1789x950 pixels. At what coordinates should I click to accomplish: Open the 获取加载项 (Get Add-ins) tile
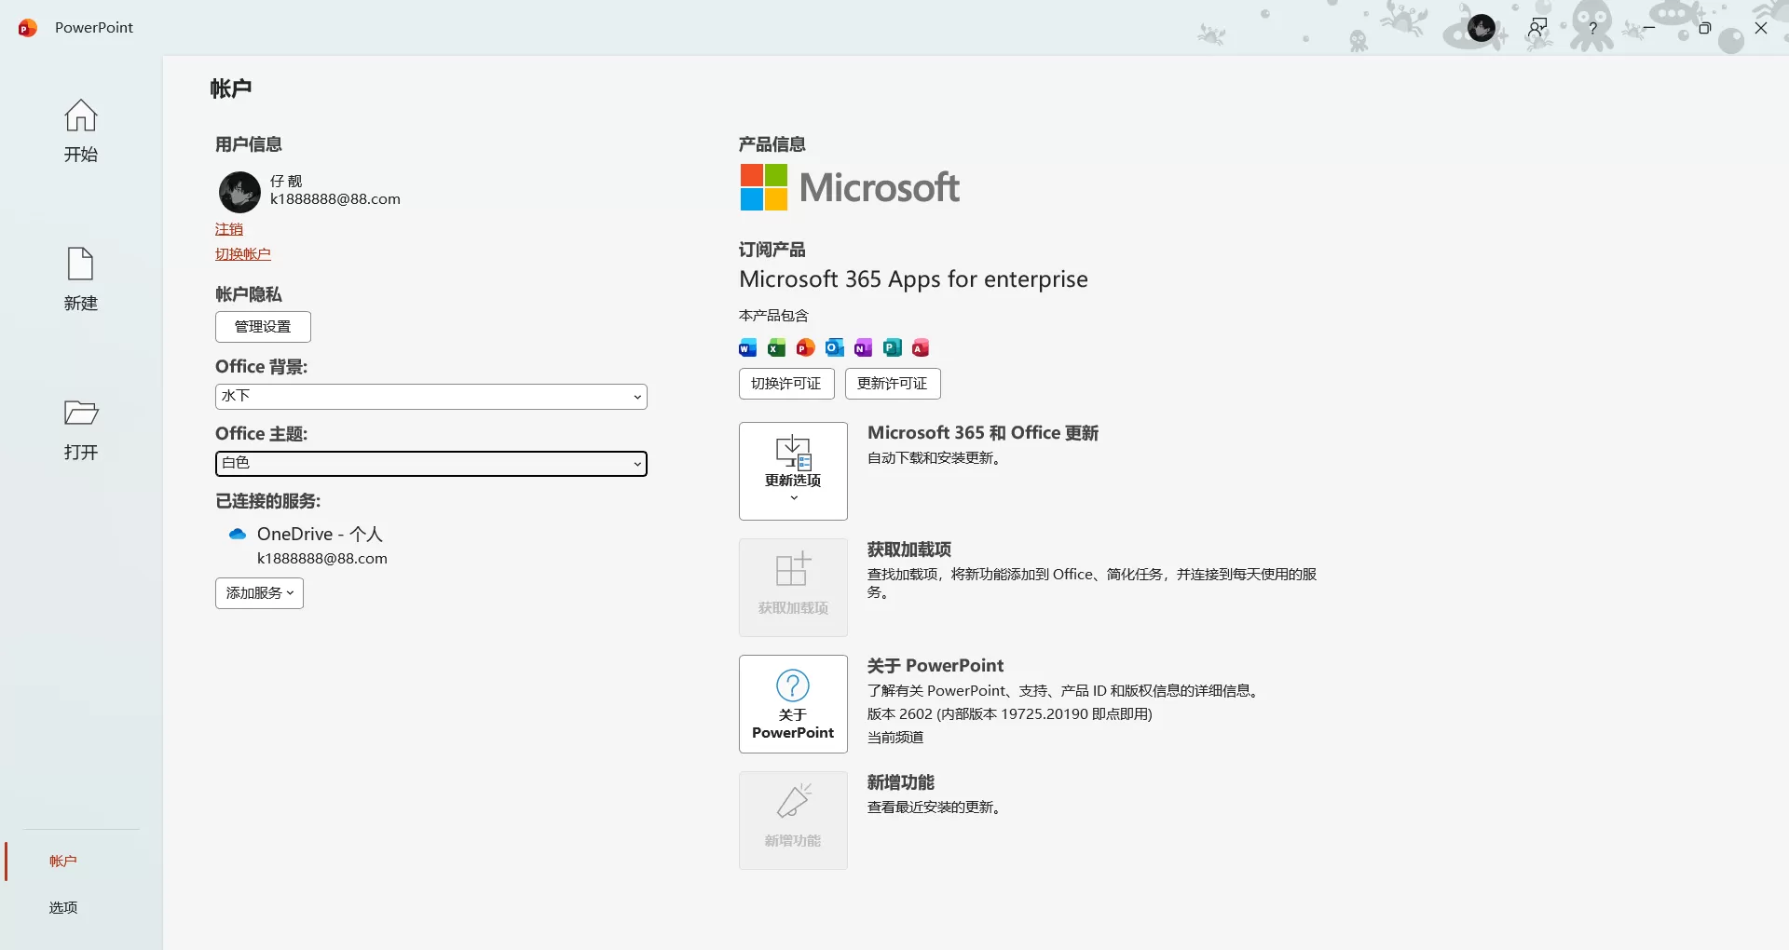[792, 587]
